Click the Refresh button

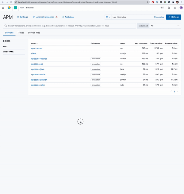tap(173, 17)
